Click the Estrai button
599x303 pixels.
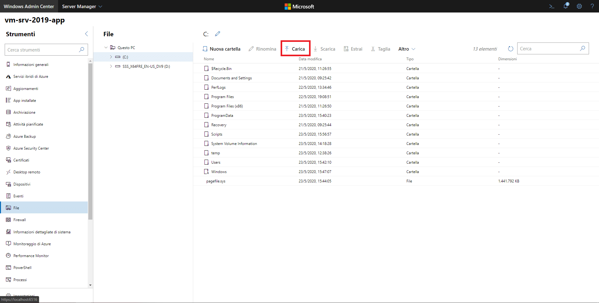click(x=353, y=49)
